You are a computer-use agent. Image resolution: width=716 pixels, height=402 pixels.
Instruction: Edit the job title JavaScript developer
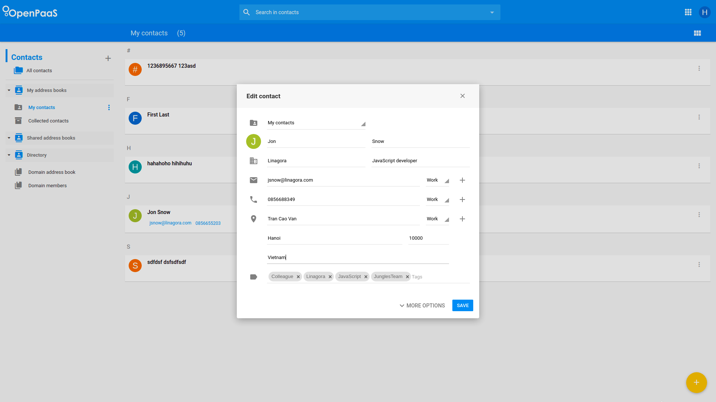pyautogui.click(x=421, y=161)
